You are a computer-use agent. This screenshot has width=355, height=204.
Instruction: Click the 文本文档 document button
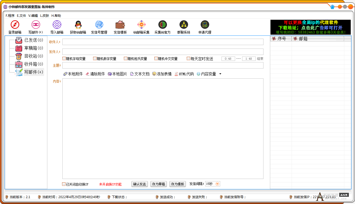coord(140,74)
